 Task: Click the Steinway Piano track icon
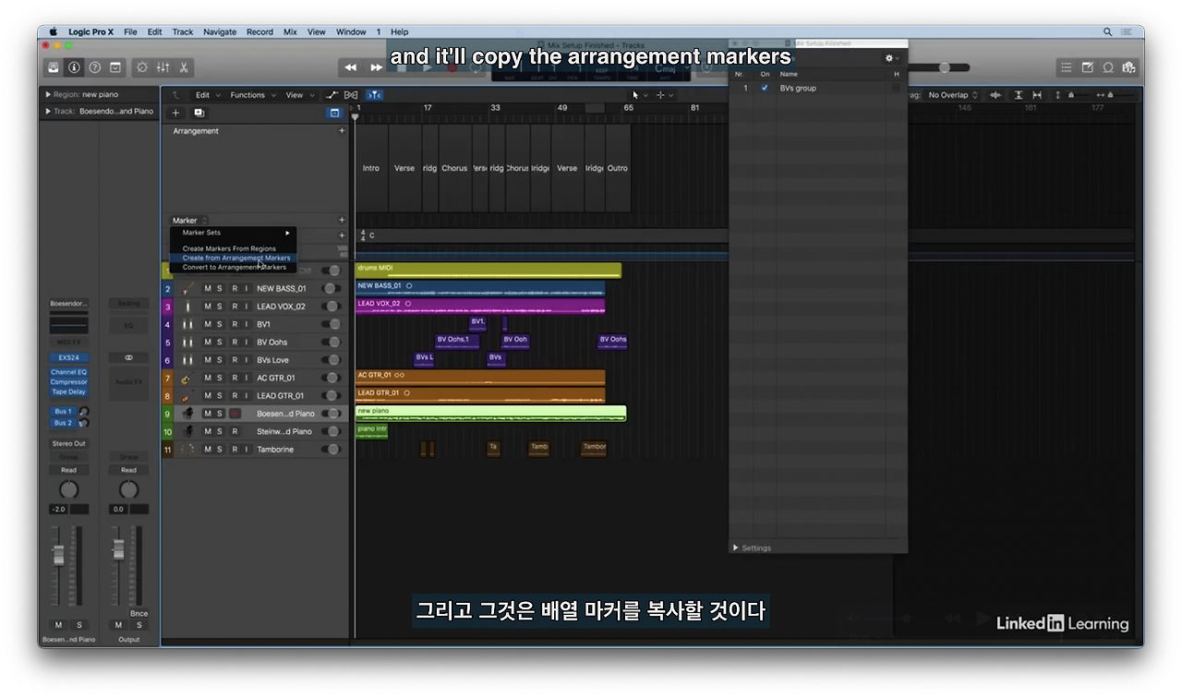click(187, 432)
